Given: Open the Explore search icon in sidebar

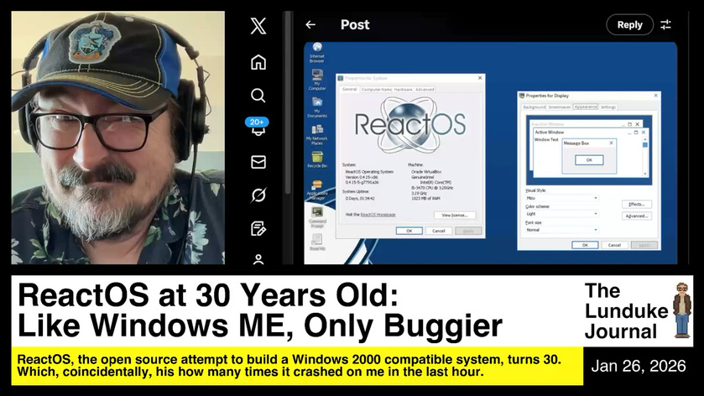Looking at the screenshot, I should 258,95.
